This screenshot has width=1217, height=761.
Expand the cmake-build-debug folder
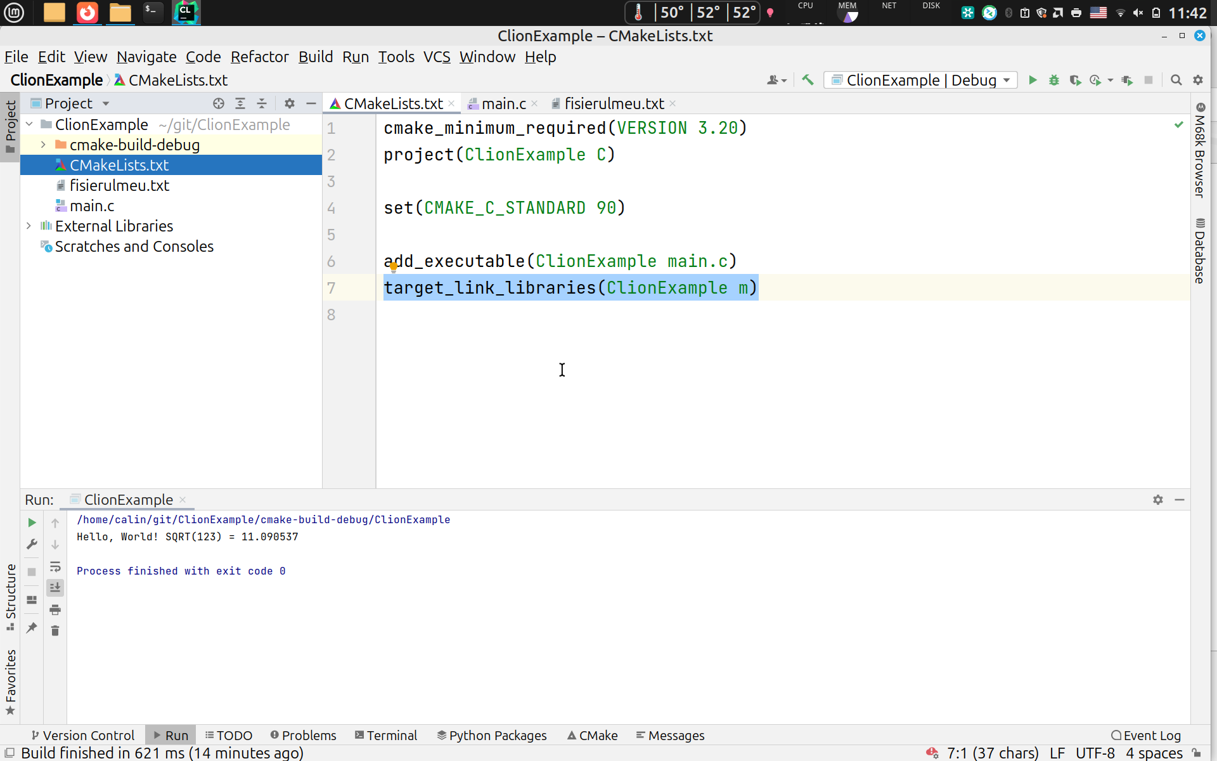[43, 145]
